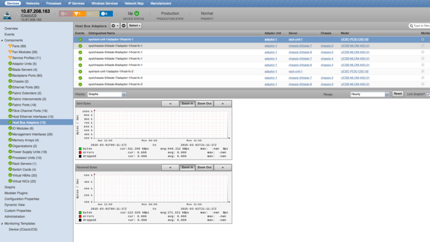430x242 pixels.
Task: Open the Networks tab
Action: click(x=33, y=3)
